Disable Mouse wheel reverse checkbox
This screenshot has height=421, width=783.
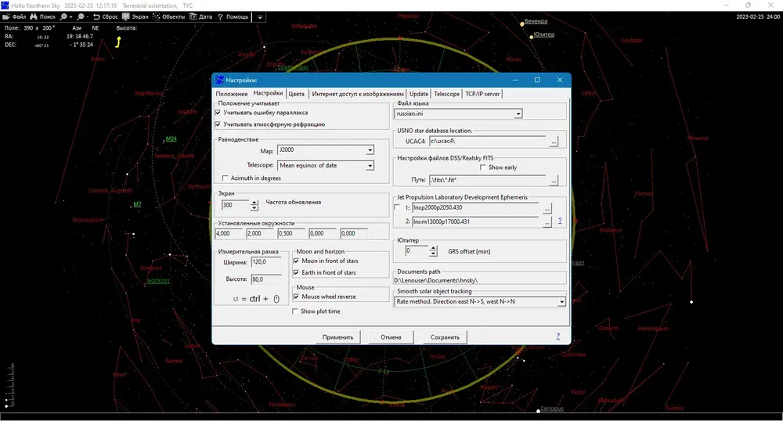tap(296, 297)
